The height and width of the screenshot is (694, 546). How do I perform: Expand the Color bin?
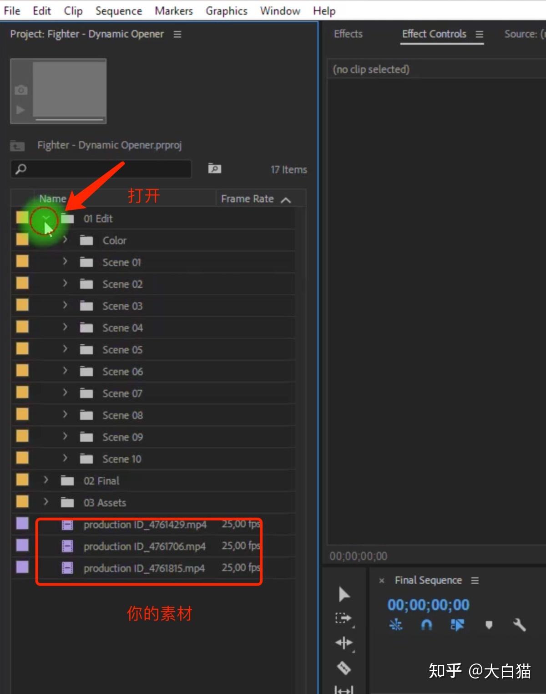tap(65, 240)
